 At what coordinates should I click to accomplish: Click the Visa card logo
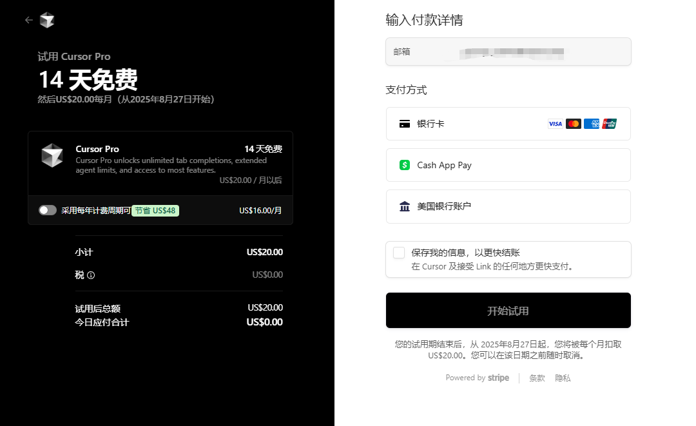pyautogui.click(x=555, y=124)
